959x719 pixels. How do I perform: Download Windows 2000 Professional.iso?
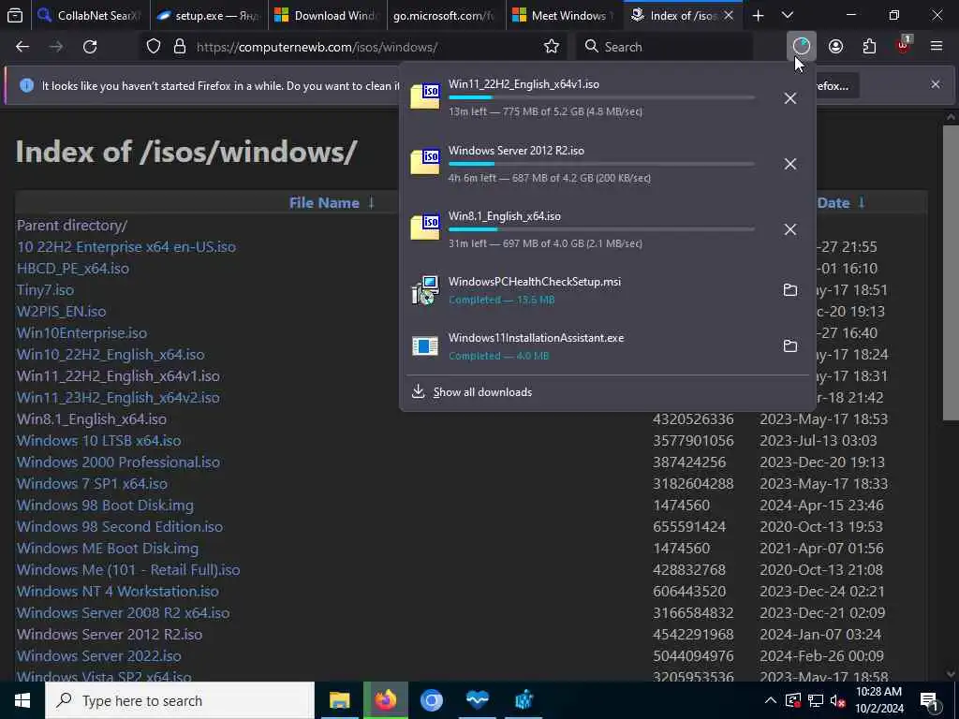(x=118, y=462)
